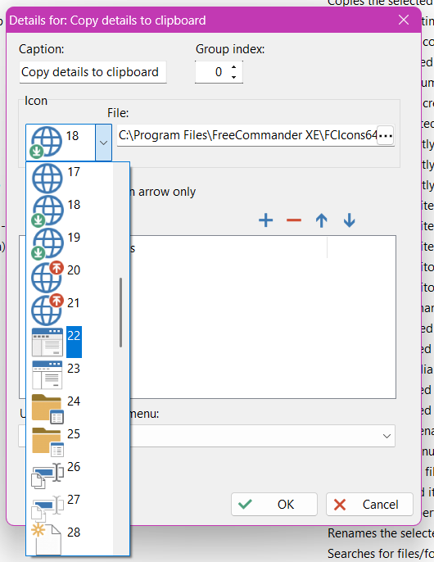Click the Cancel button

(369, 505)
